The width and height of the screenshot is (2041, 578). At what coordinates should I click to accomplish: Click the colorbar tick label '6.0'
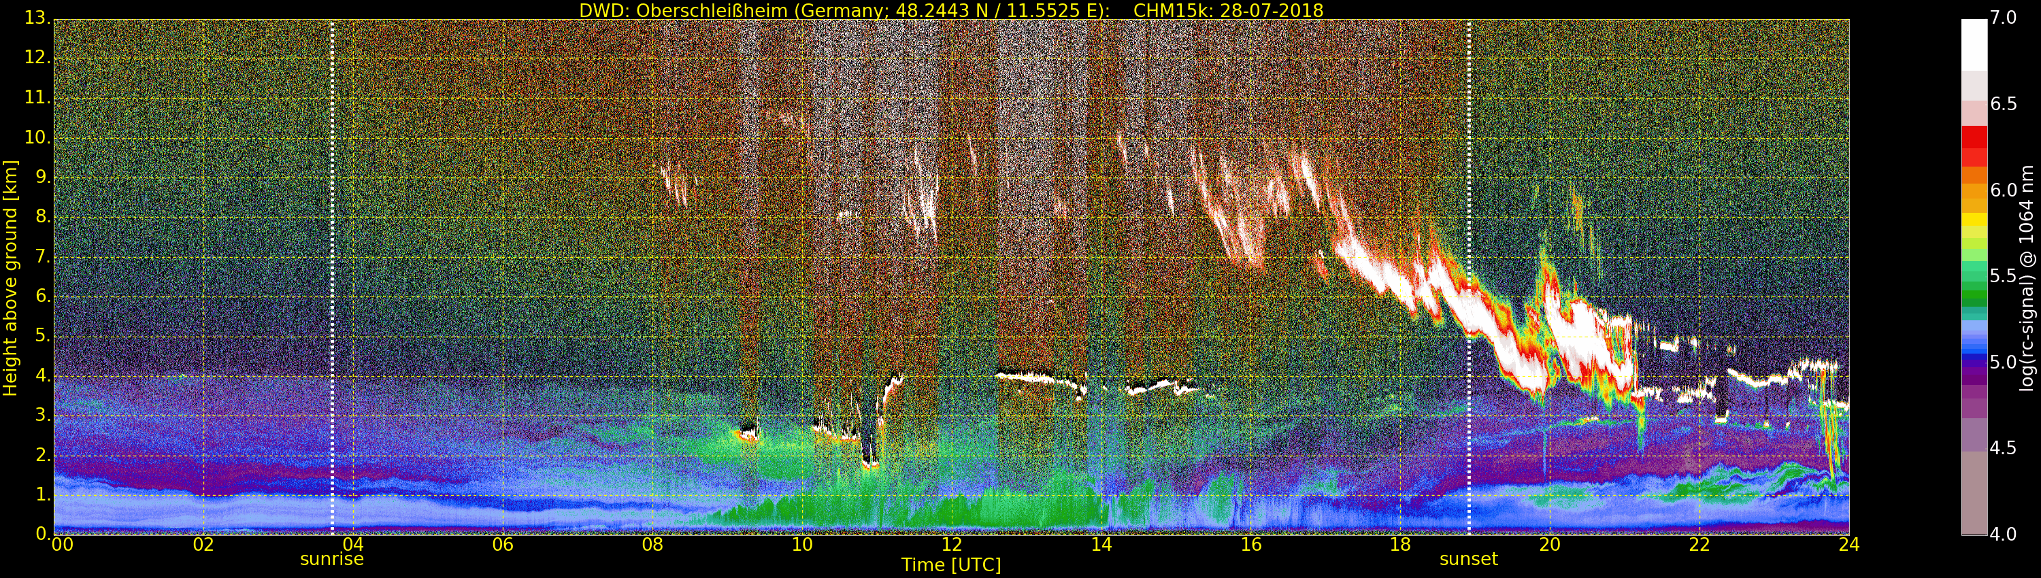click(x=2003, y=190)
